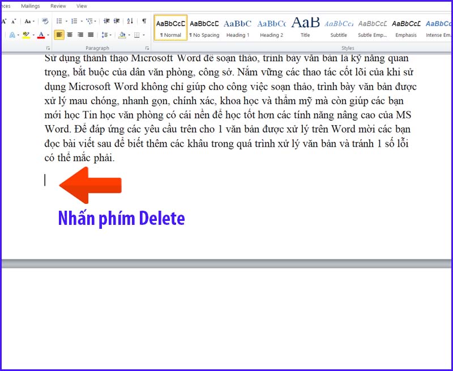Apply the Title style

click(305, 28)
